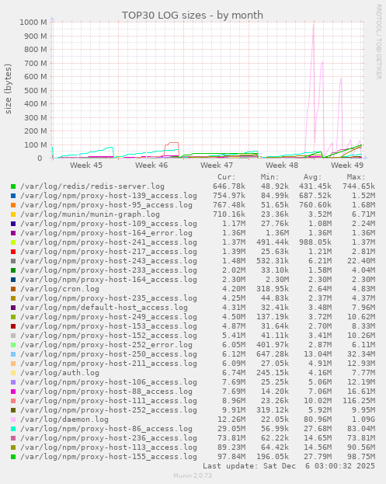Select the /var/log/npm/proxy-host-95_access.log label
The height and width of the screenshot is (484, 386).
[x=106, y=205]
